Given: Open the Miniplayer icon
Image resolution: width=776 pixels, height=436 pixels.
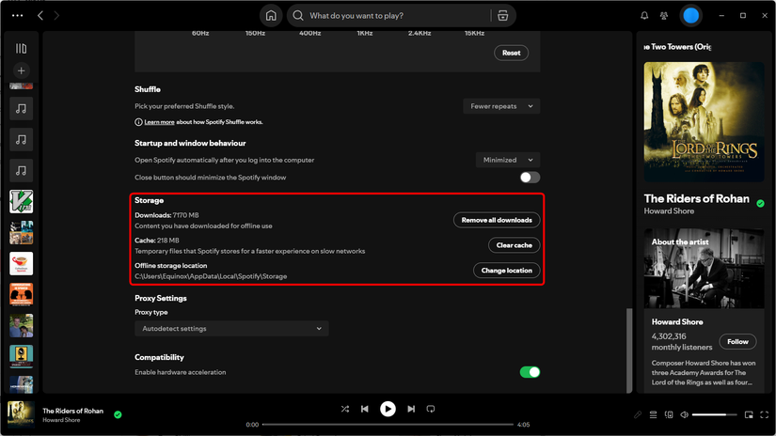Looking at the screenshot, I should 749,414.
